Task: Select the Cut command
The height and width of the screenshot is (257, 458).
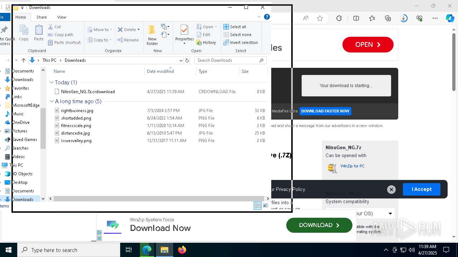Action: point(55,27)
